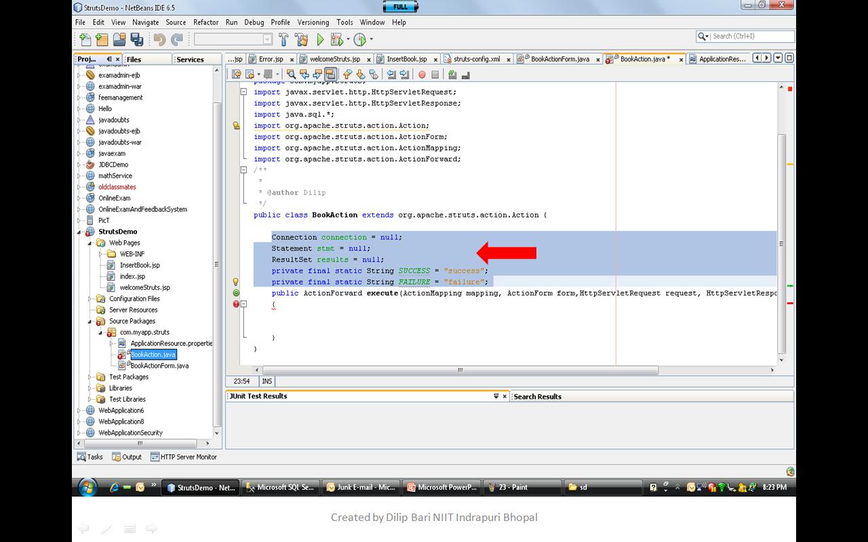
Task: Start macro recording with the red record icon
Action: 422,74
